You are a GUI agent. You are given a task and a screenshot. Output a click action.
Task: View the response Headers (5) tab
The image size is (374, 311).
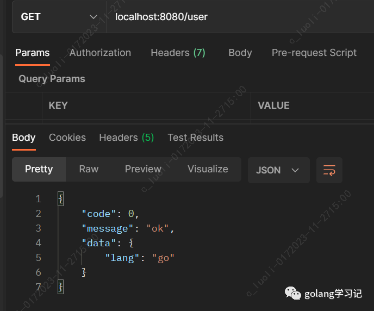click(126, 138)
